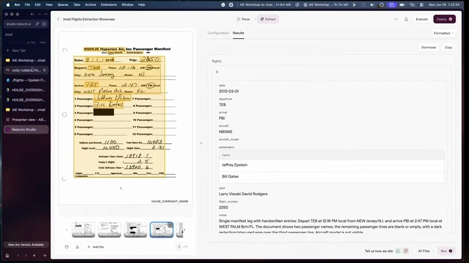The image size is (469, 263).
Task: Click Add file below the document
Action: [x=95, y=247]
